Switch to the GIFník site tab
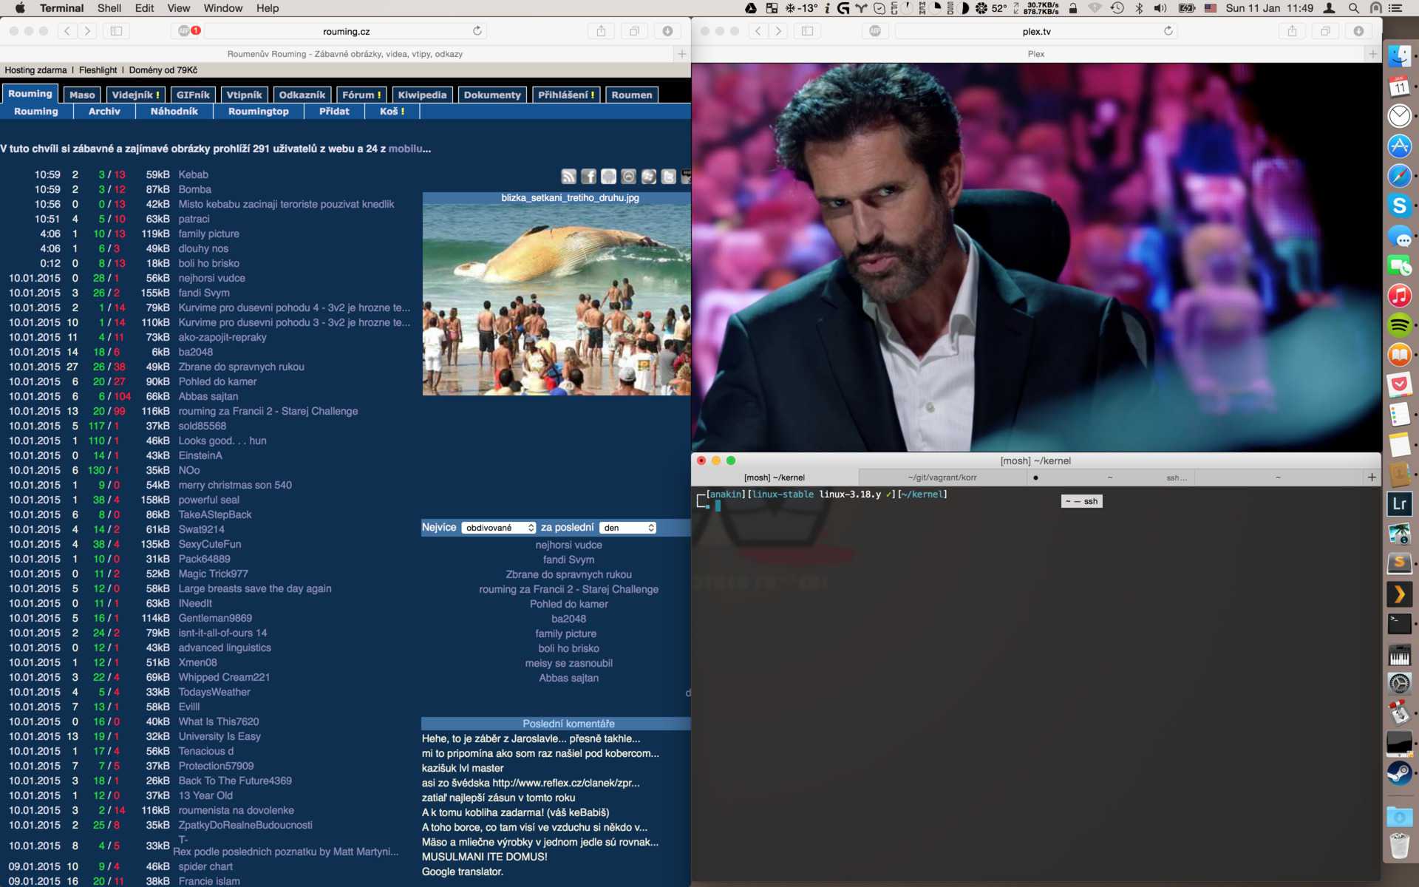The image size is (1419, 887). (x=193, y=95)
